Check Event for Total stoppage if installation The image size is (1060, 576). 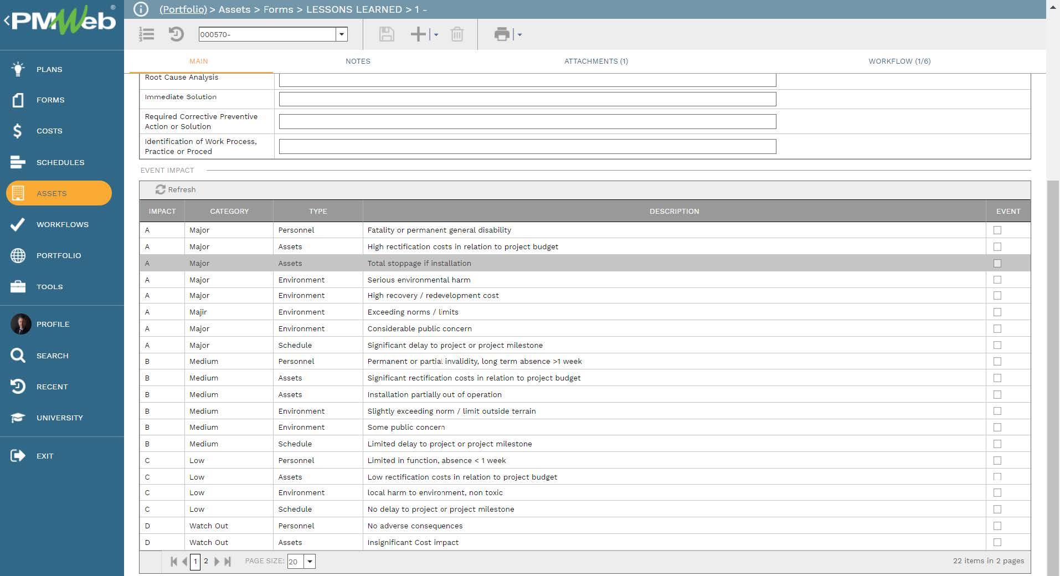point(997,263)
